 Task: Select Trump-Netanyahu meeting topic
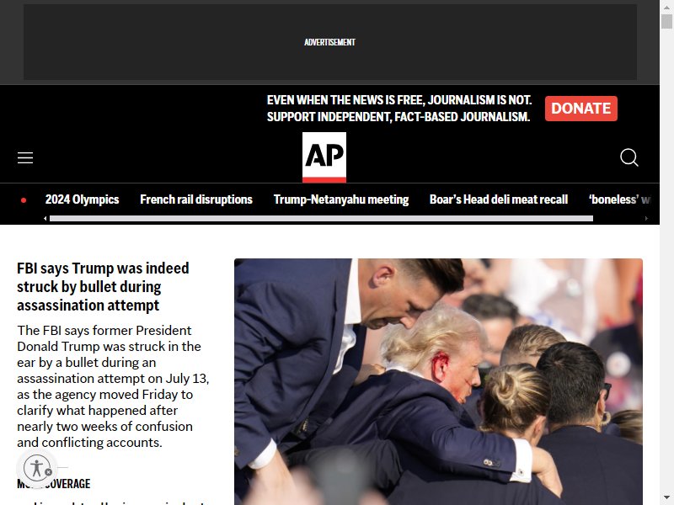pyautogui.click(x=341, y=199)
